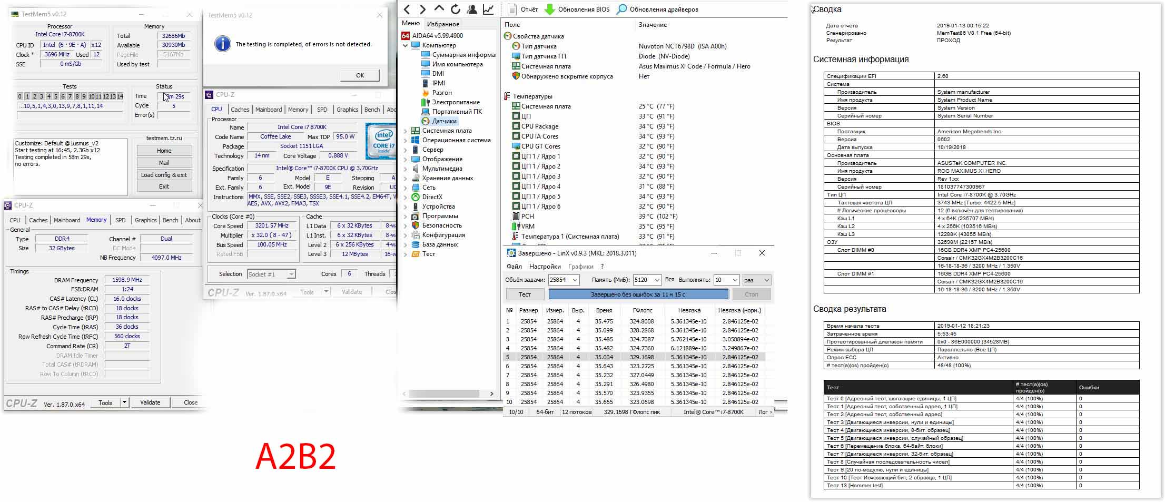Open the Настройки menu in LinX
Screen dimensions: 1165x502
tap(545, 267)
